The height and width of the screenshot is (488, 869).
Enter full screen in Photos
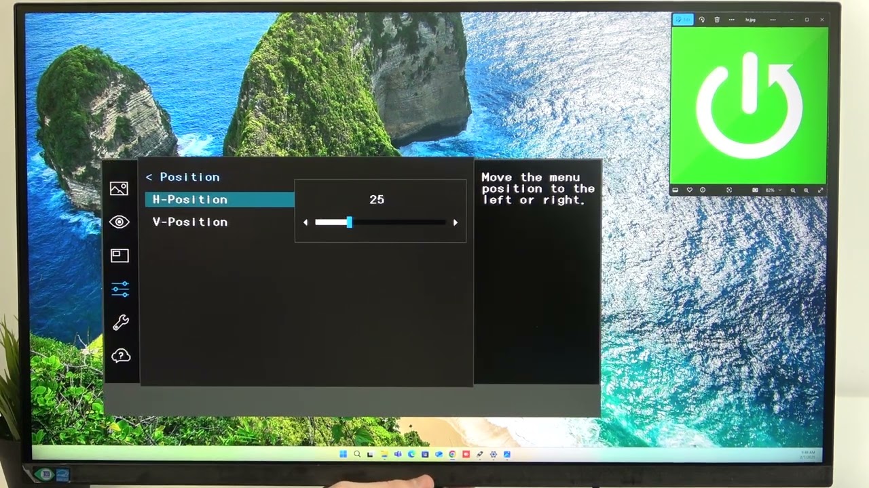pyautogui.click(x=820, y=190)
